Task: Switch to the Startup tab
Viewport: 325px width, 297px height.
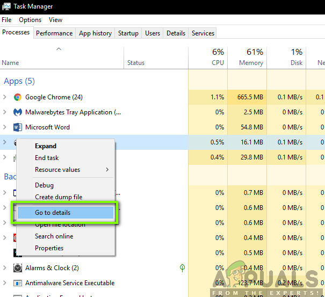Action: click(128, 33)
